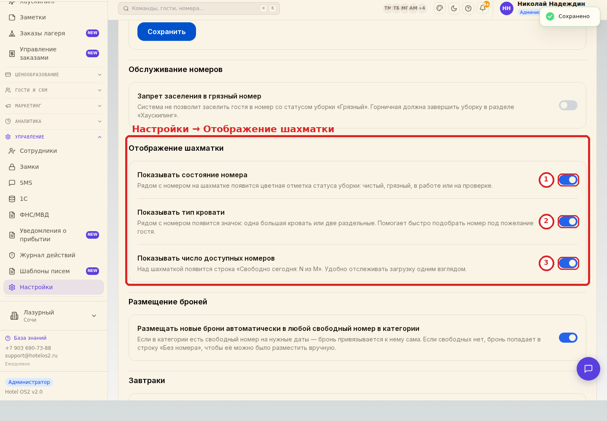The image size is (607, 421).
Task: Turn off Показывать состояние номера toggle
Action: pyautogui.click(x=568, y=180)
